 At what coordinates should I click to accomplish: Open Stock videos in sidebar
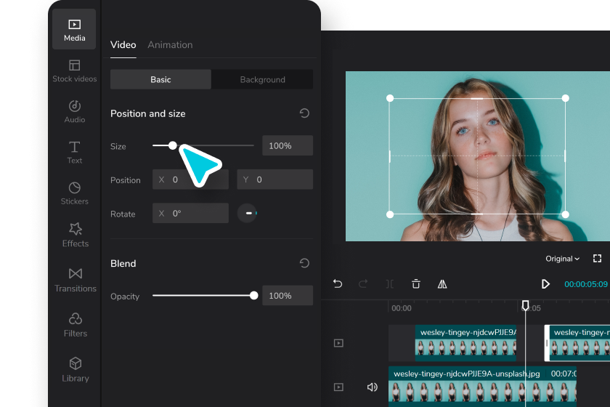point(74,71)
